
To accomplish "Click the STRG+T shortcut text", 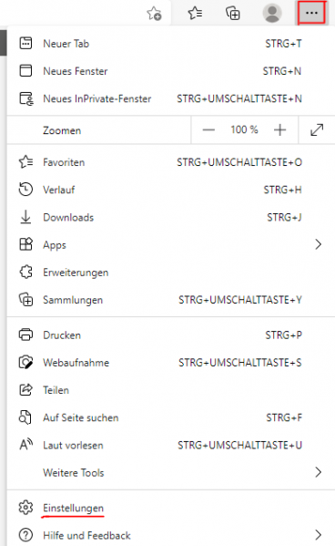I will pos(283,44).
